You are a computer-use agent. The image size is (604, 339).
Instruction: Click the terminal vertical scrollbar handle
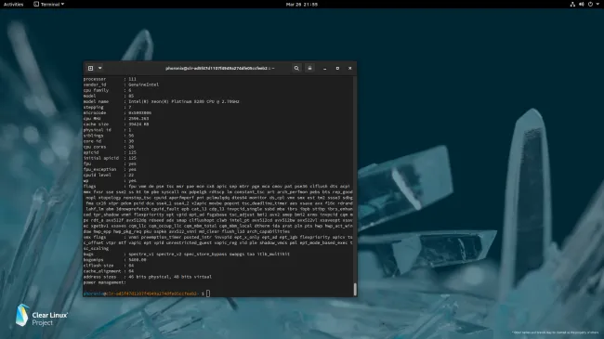pyautogui.click(x=355, y=289)
